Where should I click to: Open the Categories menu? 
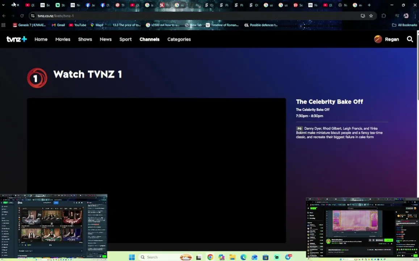[179, 39]
